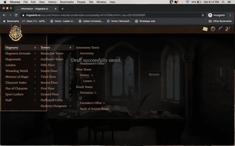
Task: Select Gryffindor Tower in submenu
Action: pos(52,59)
